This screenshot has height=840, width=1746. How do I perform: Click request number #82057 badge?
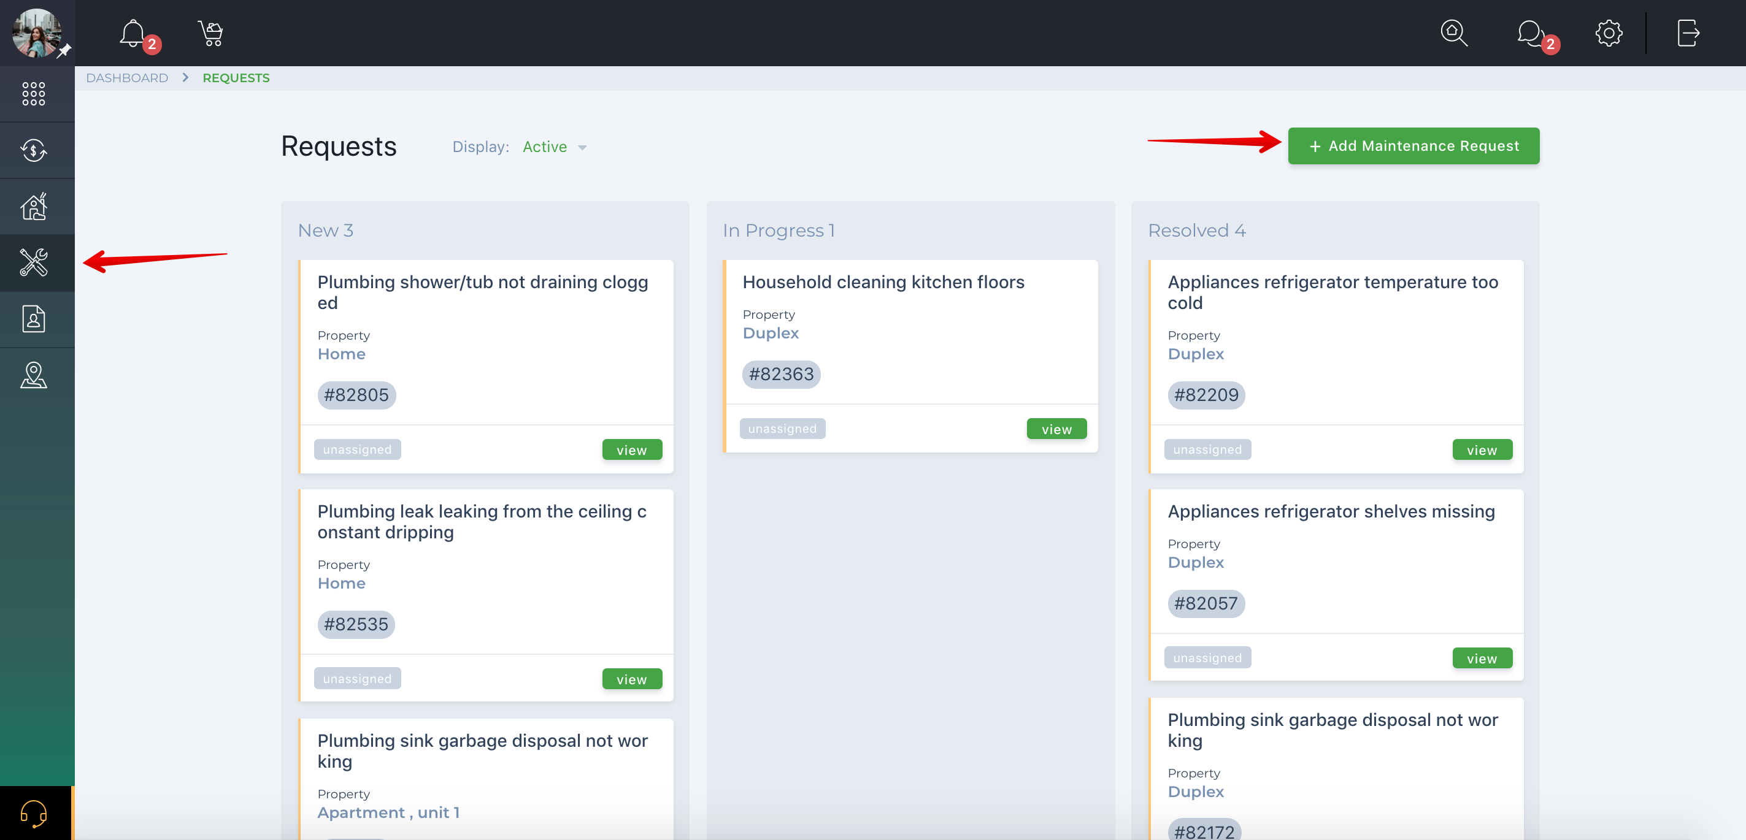click(1206, 603)
